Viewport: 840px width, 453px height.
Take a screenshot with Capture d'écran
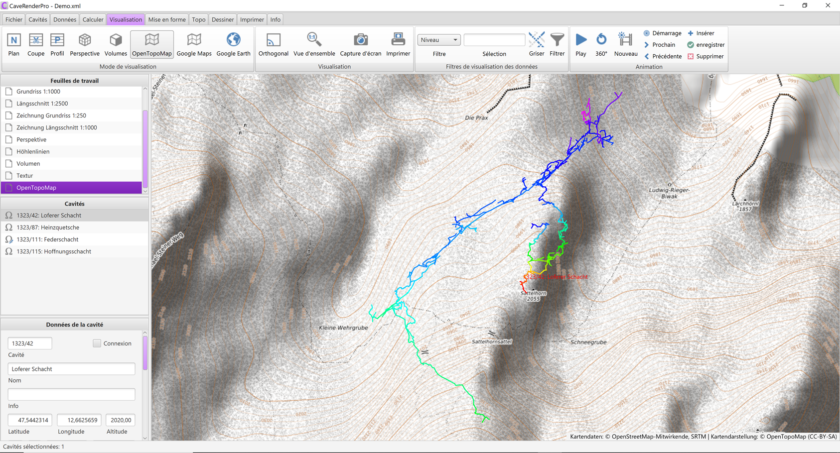coord(360,44)
